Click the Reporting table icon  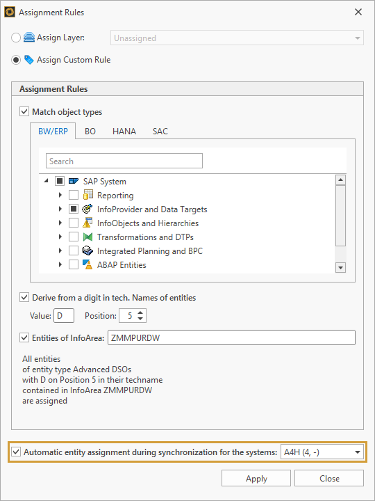[x=87, y=195]
